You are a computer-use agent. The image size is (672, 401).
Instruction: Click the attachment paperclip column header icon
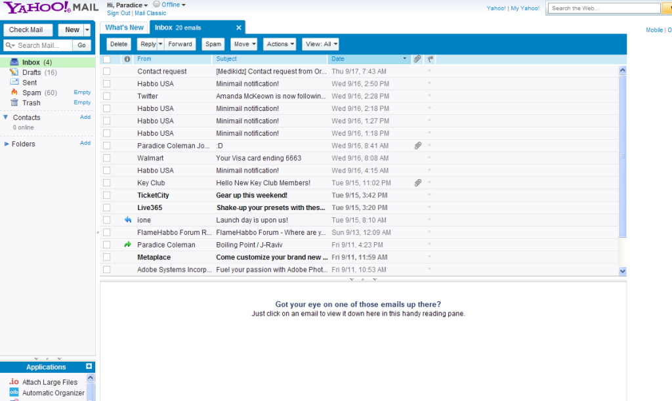(x=417, y=59)
